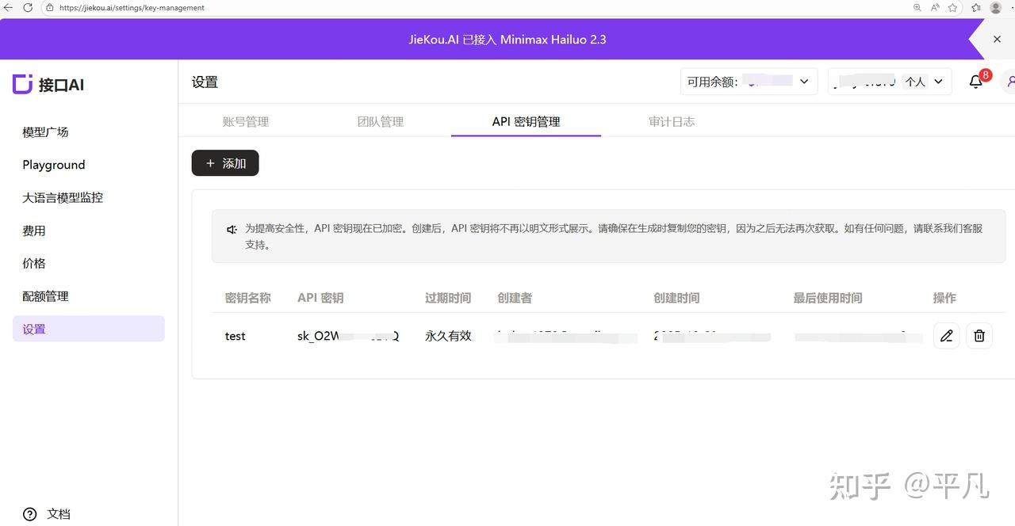Edit the test API key with pencil icon
This screenshot has width=1015, height=526.
point(946,336)
